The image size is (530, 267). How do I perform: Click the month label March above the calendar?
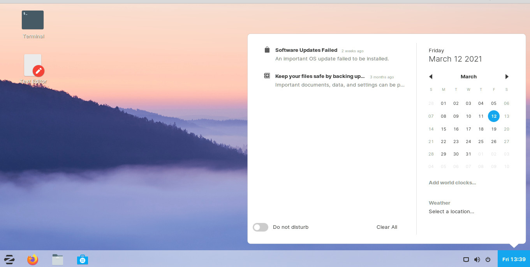click(x=468, y=76)
